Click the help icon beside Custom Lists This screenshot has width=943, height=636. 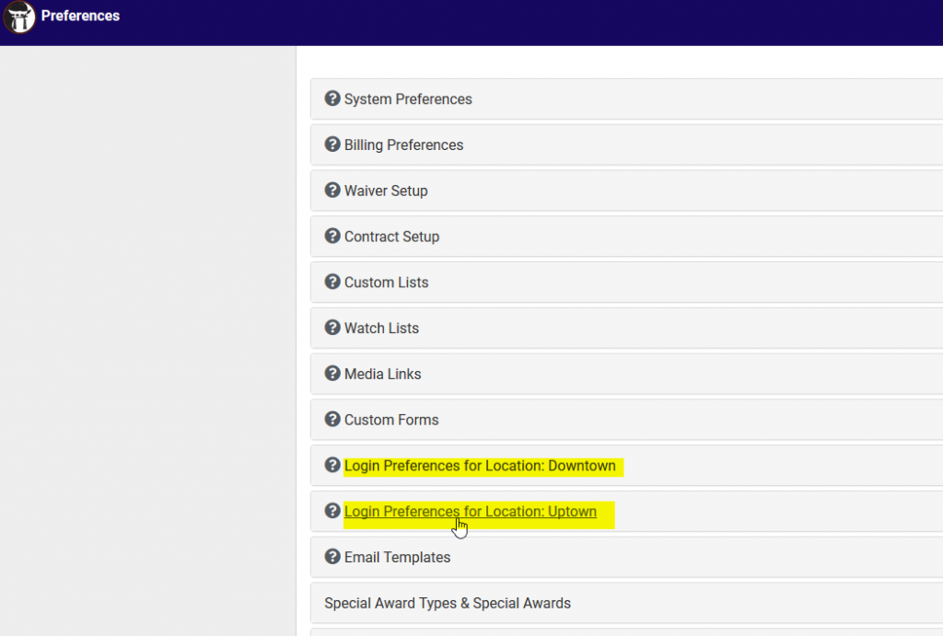coord(332,282)
